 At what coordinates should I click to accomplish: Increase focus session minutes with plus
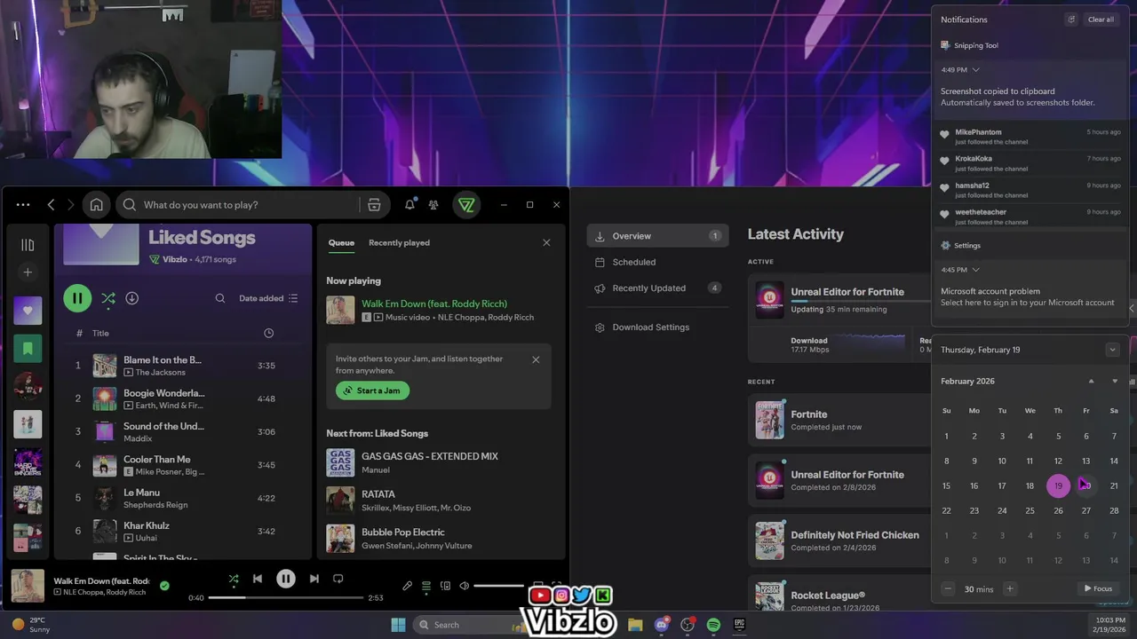(x=1009, y=588)
